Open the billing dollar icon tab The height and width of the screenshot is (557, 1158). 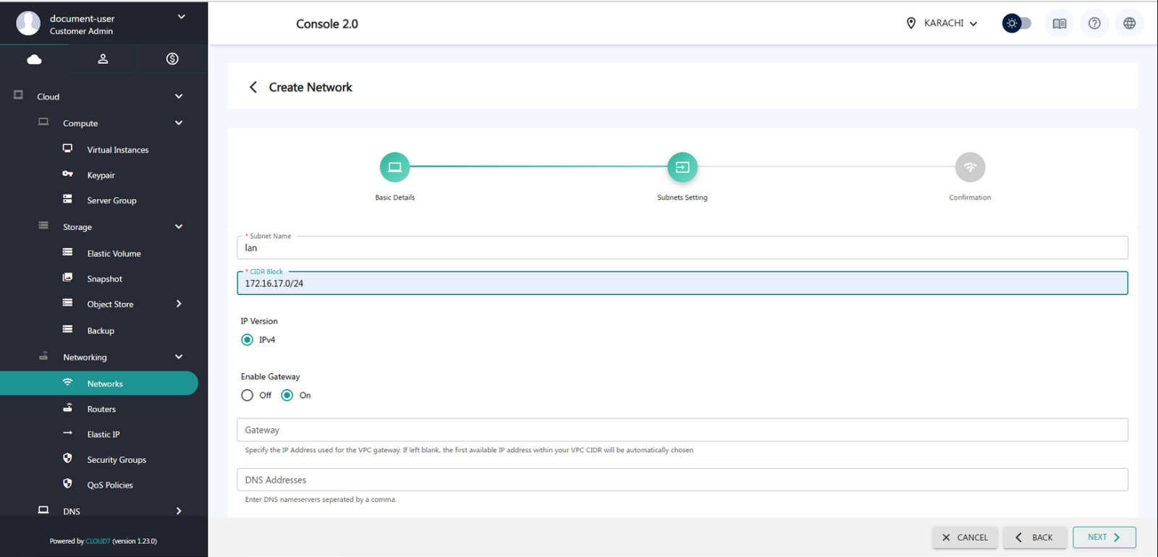[x=172, y=59]
